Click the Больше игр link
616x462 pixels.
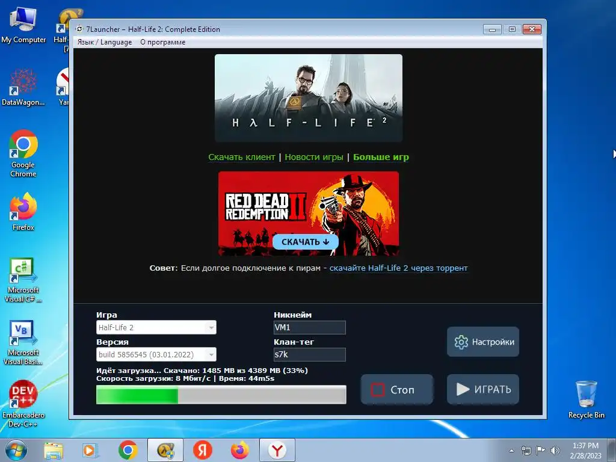point(381,157)
